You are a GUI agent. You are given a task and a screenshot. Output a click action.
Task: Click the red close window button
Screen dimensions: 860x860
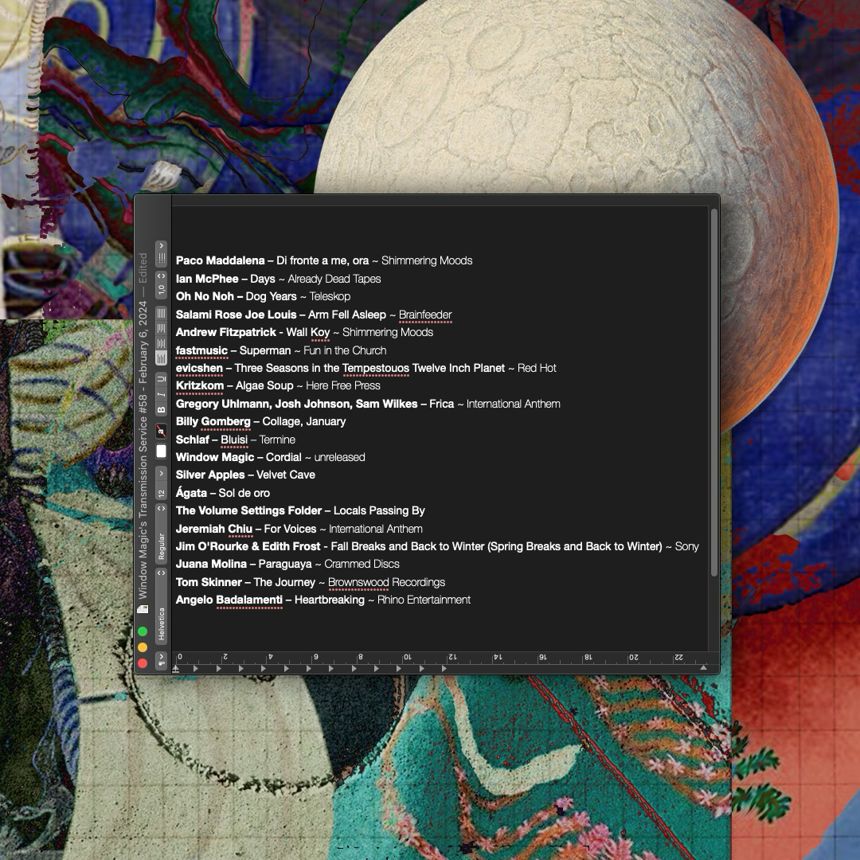143,663
